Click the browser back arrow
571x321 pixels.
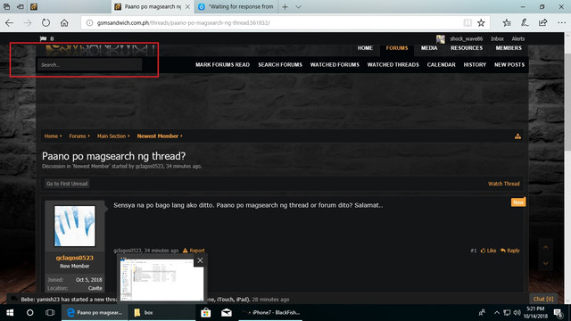(9, 23)
